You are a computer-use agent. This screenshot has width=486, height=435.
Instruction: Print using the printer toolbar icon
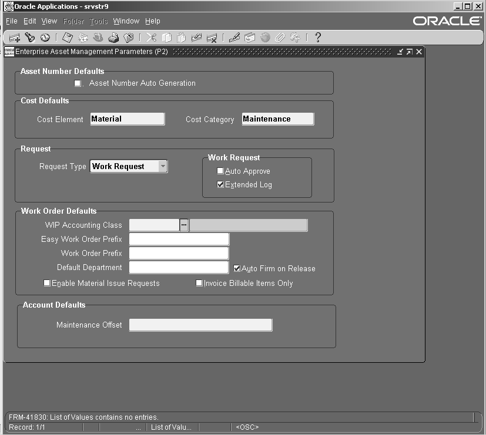pos(113,38)
